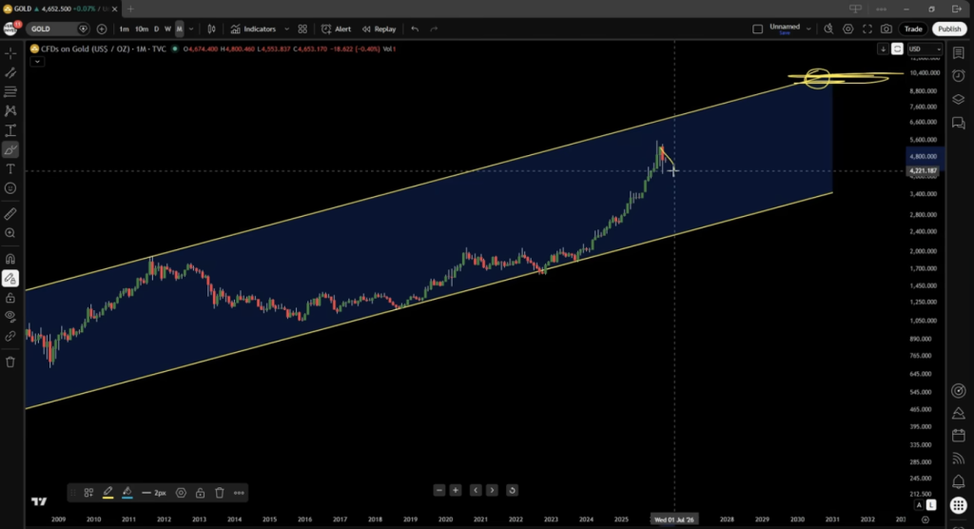This screenshot has width=974, height=529.
Task: Enter fullscreen chart mode
Action: [868, 29]
